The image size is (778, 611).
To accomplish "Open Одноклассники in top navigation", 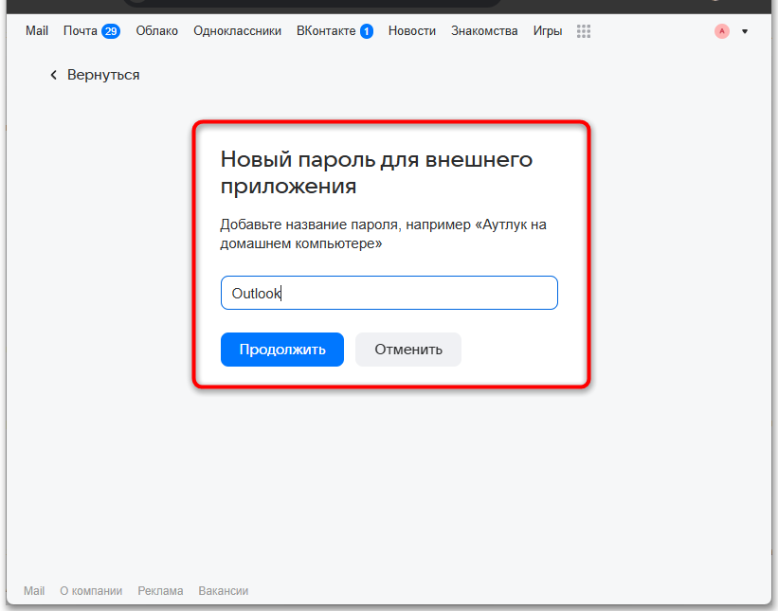I will click(x=237, y=30).
